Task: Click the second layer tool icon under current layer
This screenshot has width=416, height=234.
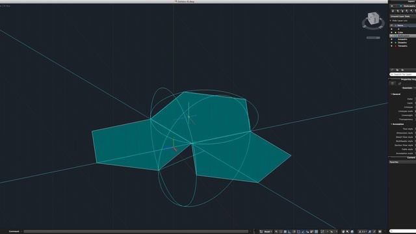Action: tap(398, 11)
